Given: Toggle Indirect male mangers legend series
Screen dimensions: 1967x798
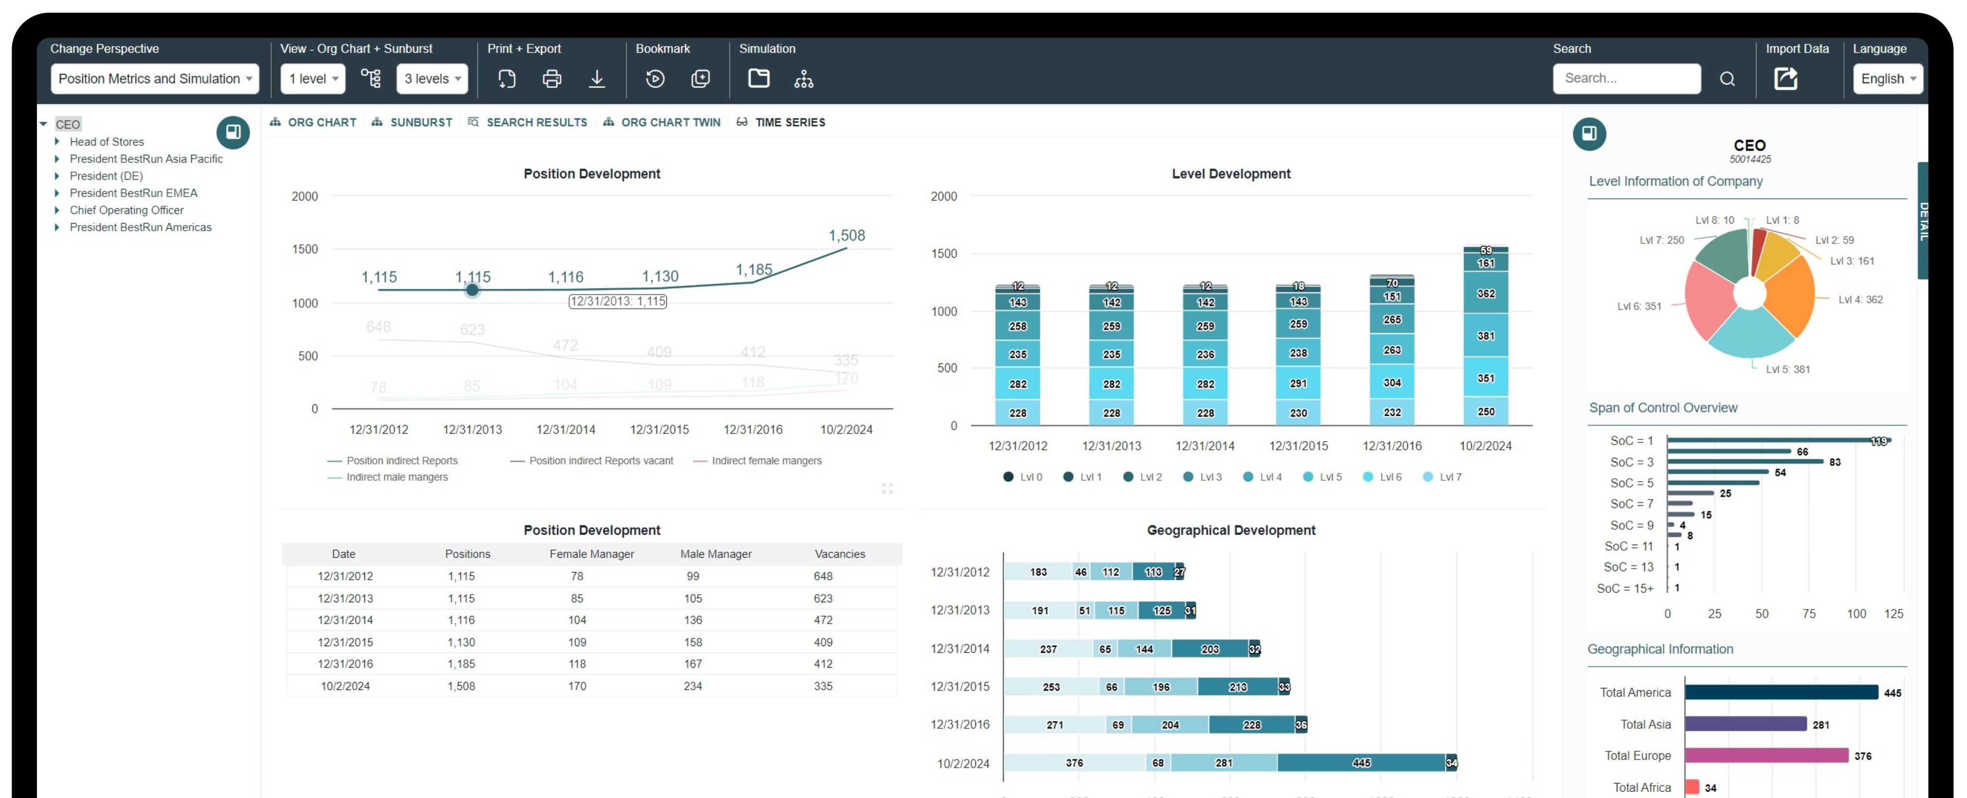Looking at the screenshot, I should (388, 477).
